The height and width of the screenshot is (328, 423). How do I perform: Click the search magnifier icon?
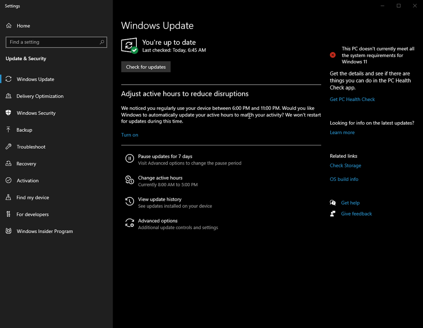pyautogui.click(x=102, y=42)
